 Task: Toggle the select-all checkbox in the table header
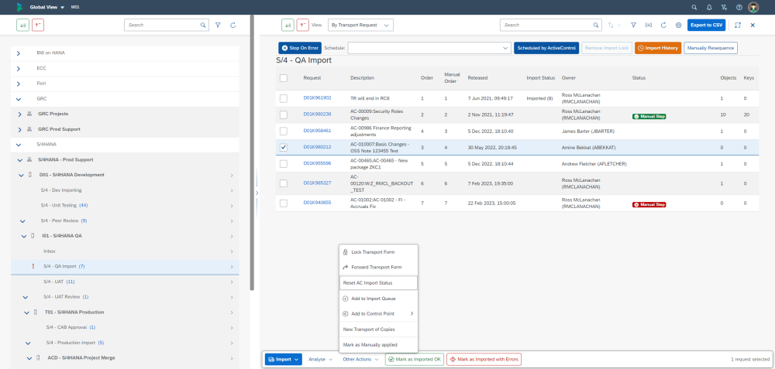point(284,78)
